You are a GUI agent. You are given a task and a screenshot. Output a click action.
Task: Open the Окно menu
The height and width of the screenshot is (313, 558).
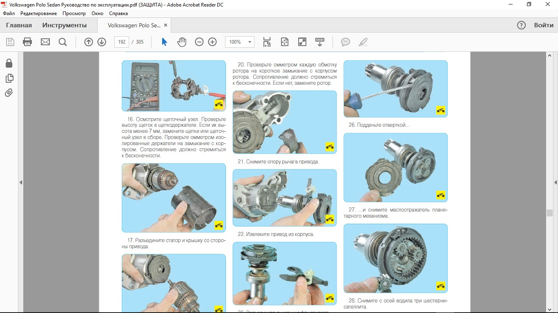pyautogui.click(x=97, y=13)
